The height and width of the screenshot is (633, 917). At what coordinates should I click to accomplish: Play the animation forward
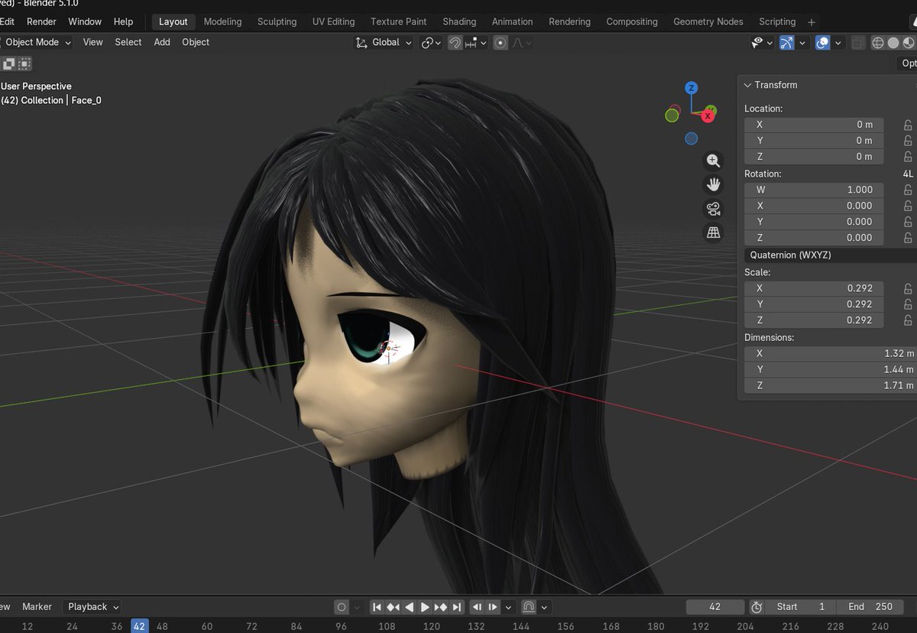425,607
